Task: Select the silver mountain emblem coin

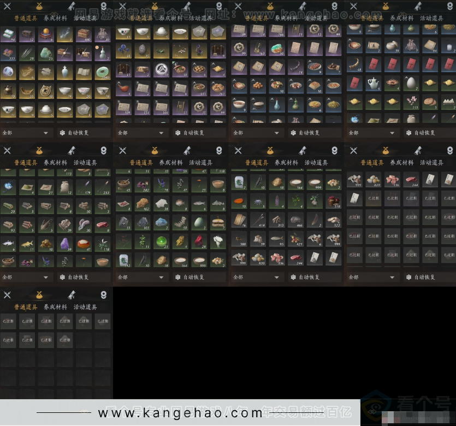Action: click(x=162, y=69)
